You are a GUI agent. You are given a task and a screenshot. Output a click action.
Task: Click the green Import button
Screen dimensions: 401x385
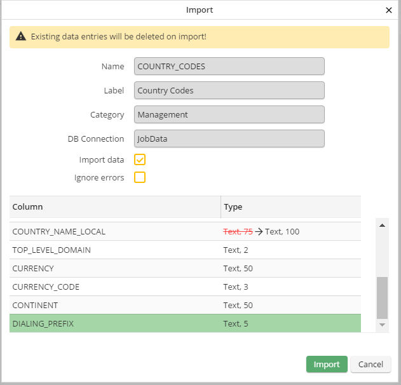327,364
